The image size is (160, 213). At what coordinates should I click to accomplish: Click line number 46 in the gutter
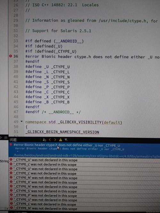(16, 107)
